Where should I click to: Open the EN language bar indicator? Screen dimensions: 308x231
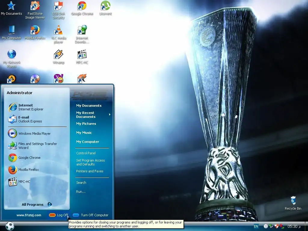coord(256,226)
